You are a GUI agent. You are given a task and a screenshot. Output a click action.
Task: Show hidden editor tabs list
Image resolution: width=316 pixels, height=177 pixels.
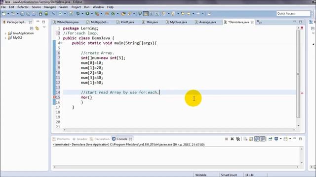click(x=259, y=22)
